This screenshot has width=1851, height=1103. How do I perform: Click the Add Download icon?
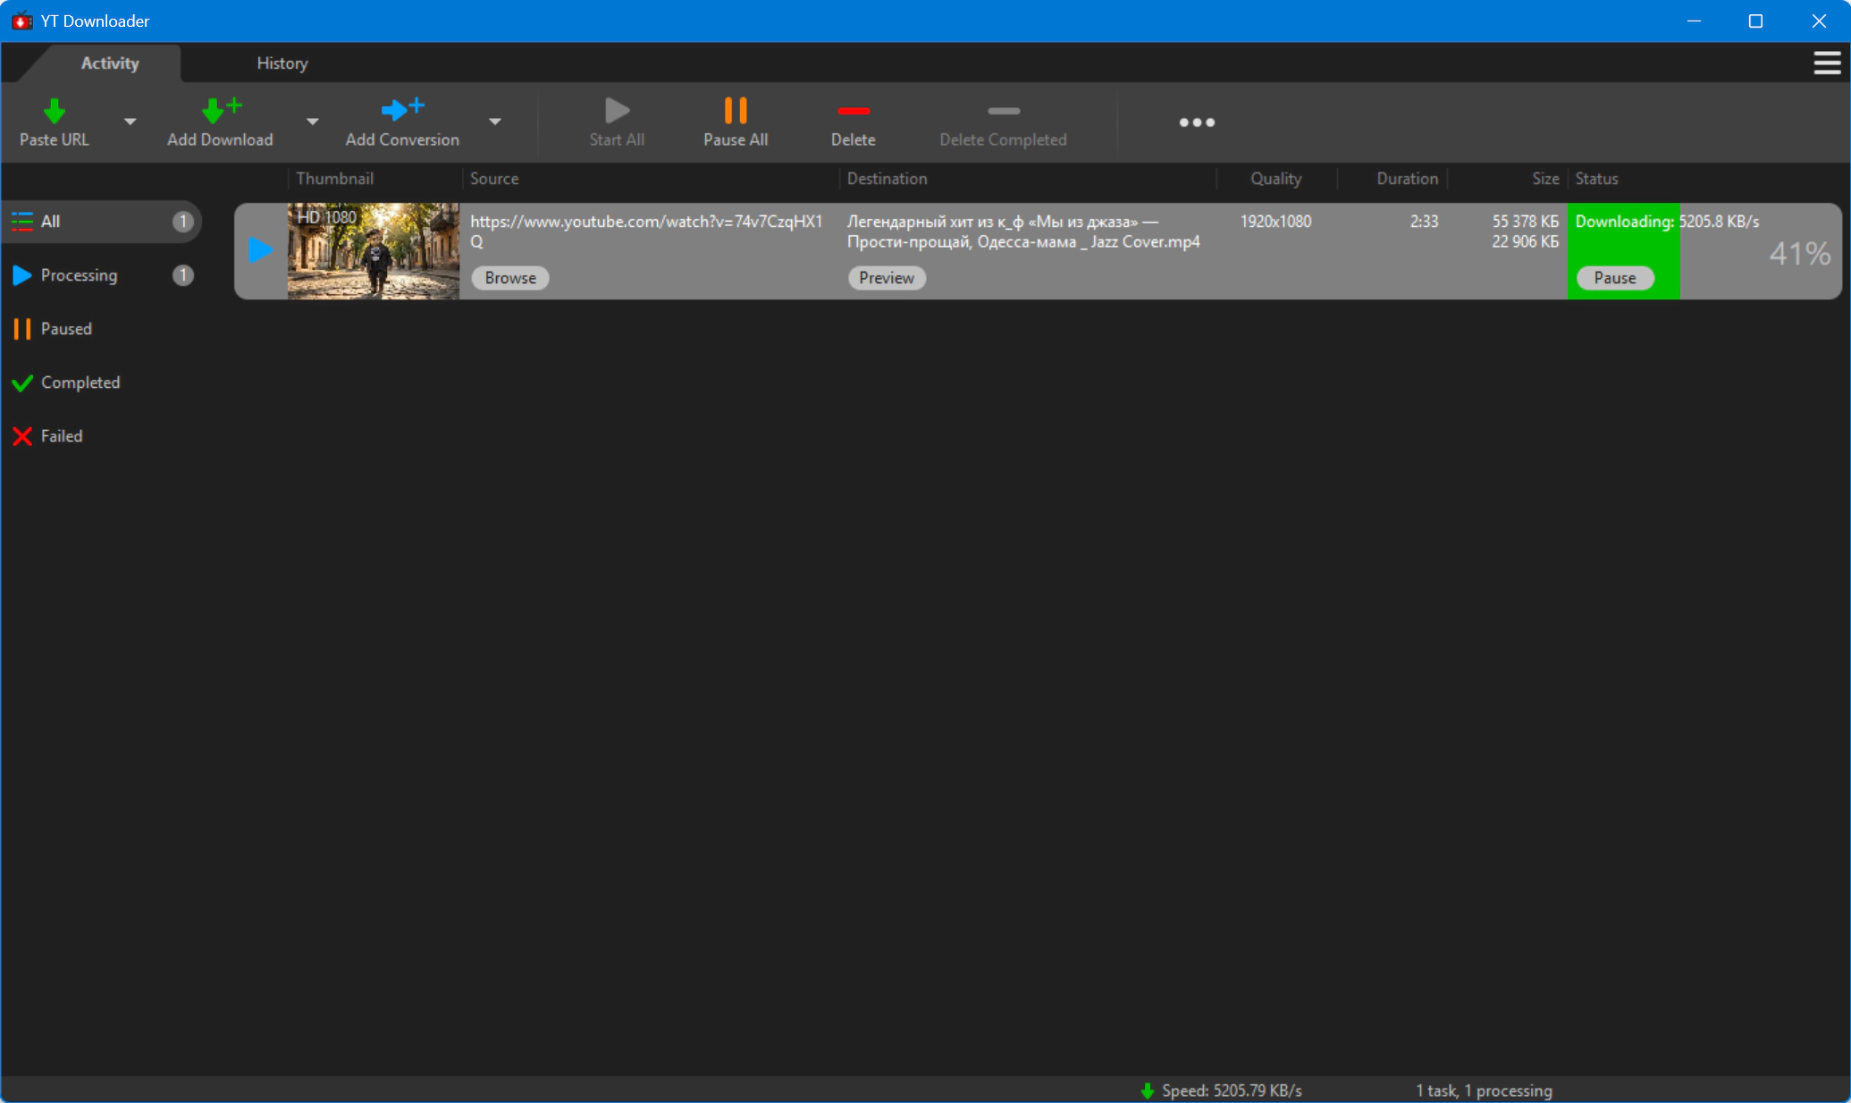220,111
